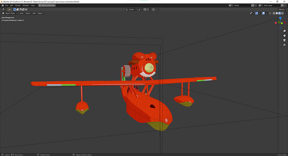Switch to solid viewport shading
Screen dimensions: 288x156
(x=277, y=13)
